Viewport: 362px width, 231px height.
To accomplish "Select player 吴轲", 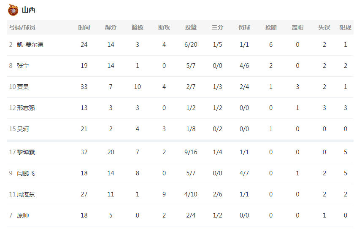I will tap(23, 129).
